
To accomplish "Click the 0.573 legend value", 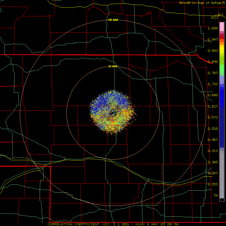I will tap(213, 118).
